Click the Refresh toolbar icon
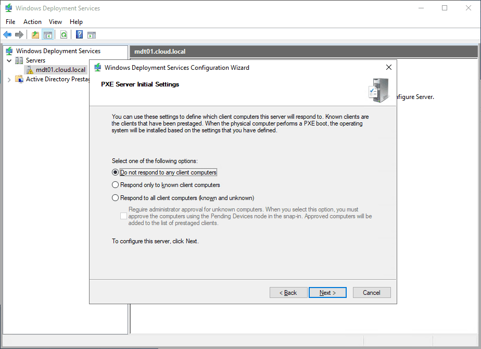This screenshot has width=481, height=349. click(x=64, y=35)
